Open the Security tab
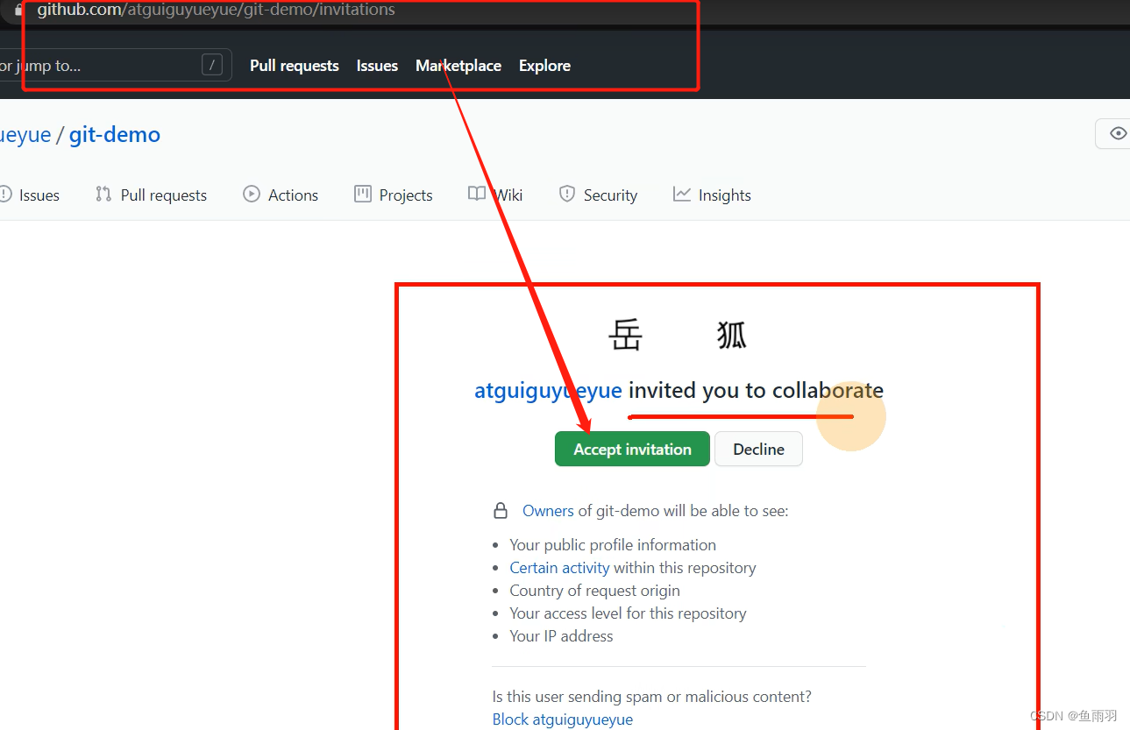The image size is (1130, 730). click(598, 195)
